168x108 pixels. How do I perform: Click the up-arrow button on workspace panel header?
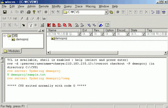point(39,31)
